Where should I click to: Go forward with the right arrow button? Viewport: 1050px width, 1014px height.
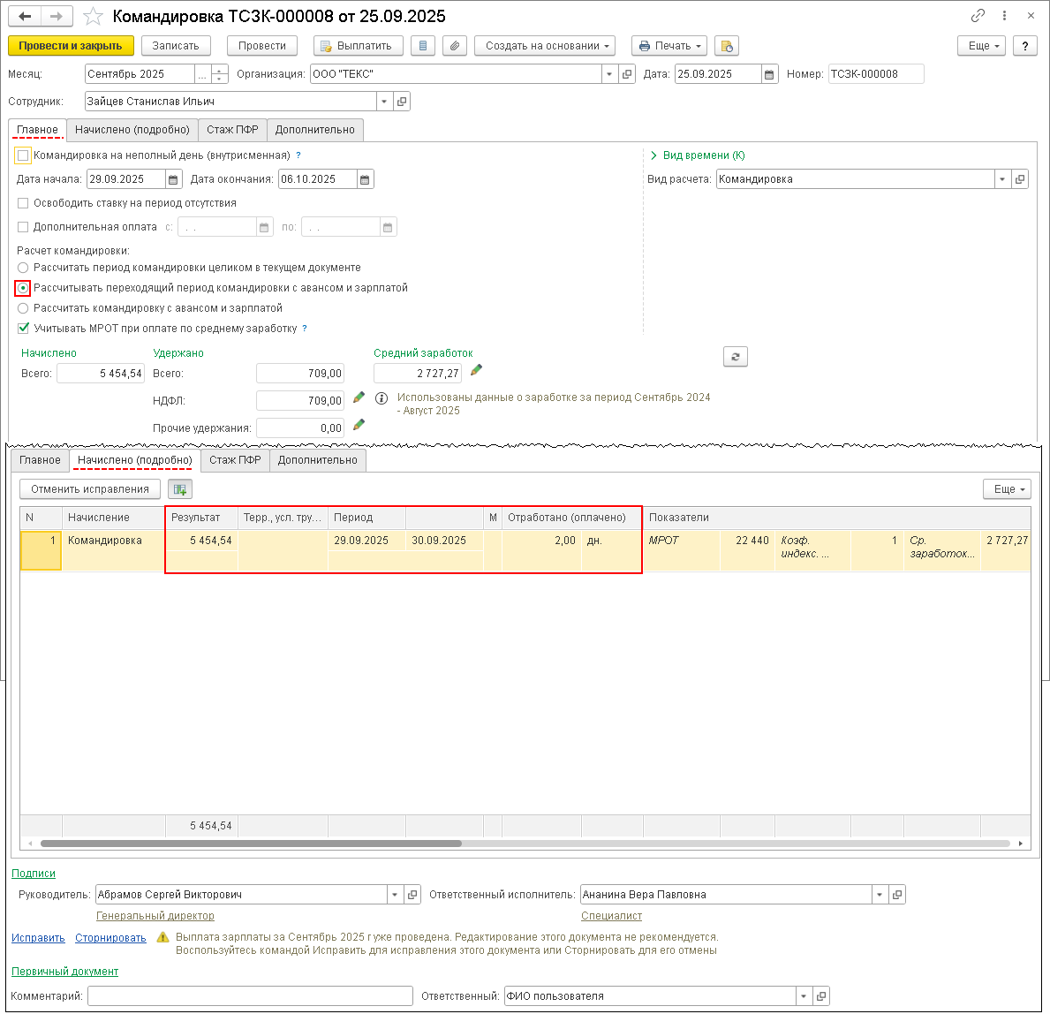coord(57,16)
